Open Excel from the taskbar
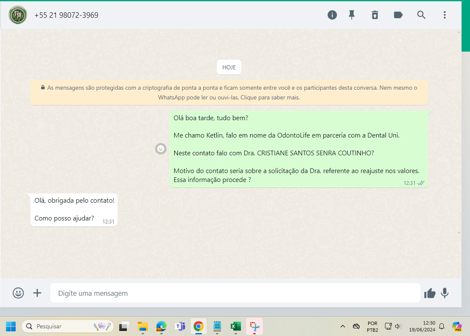Screen dimensions: 470x336 [235, 326]
